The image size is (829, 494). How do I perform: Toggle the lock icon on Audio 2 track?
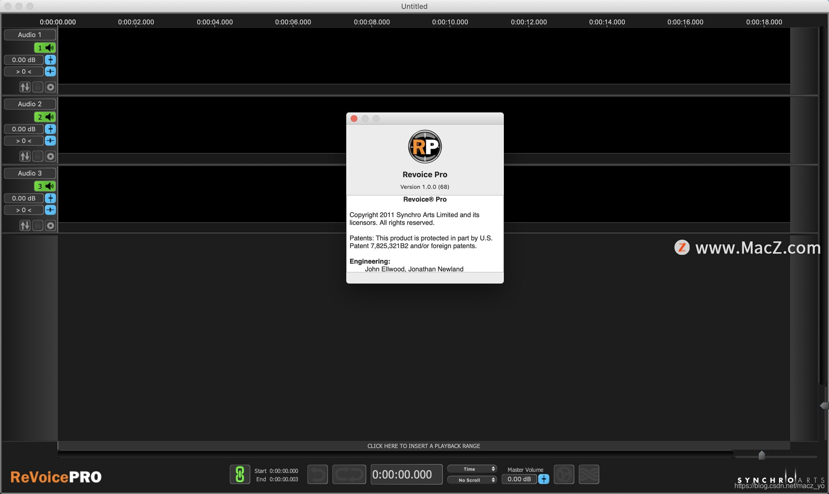(x=38, y=156)
